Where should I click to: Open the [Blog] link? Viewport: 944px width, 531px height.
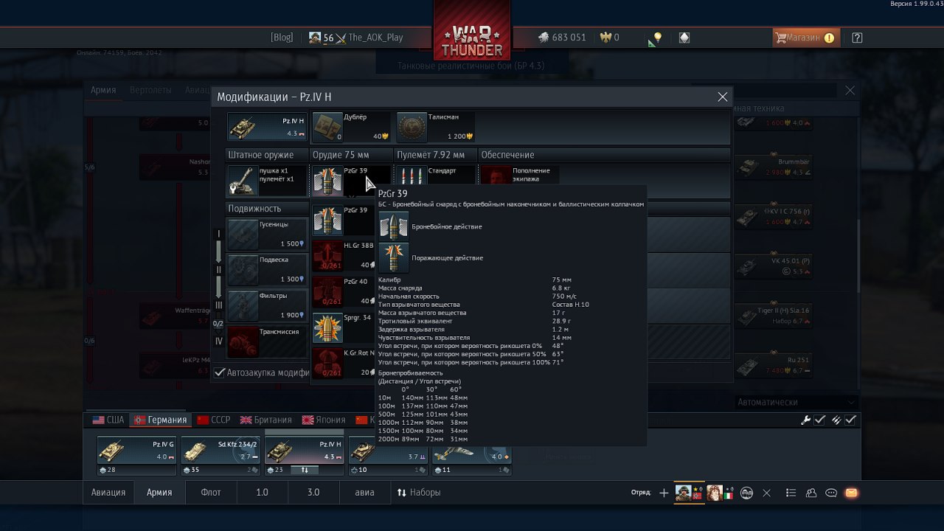(282, 38)
